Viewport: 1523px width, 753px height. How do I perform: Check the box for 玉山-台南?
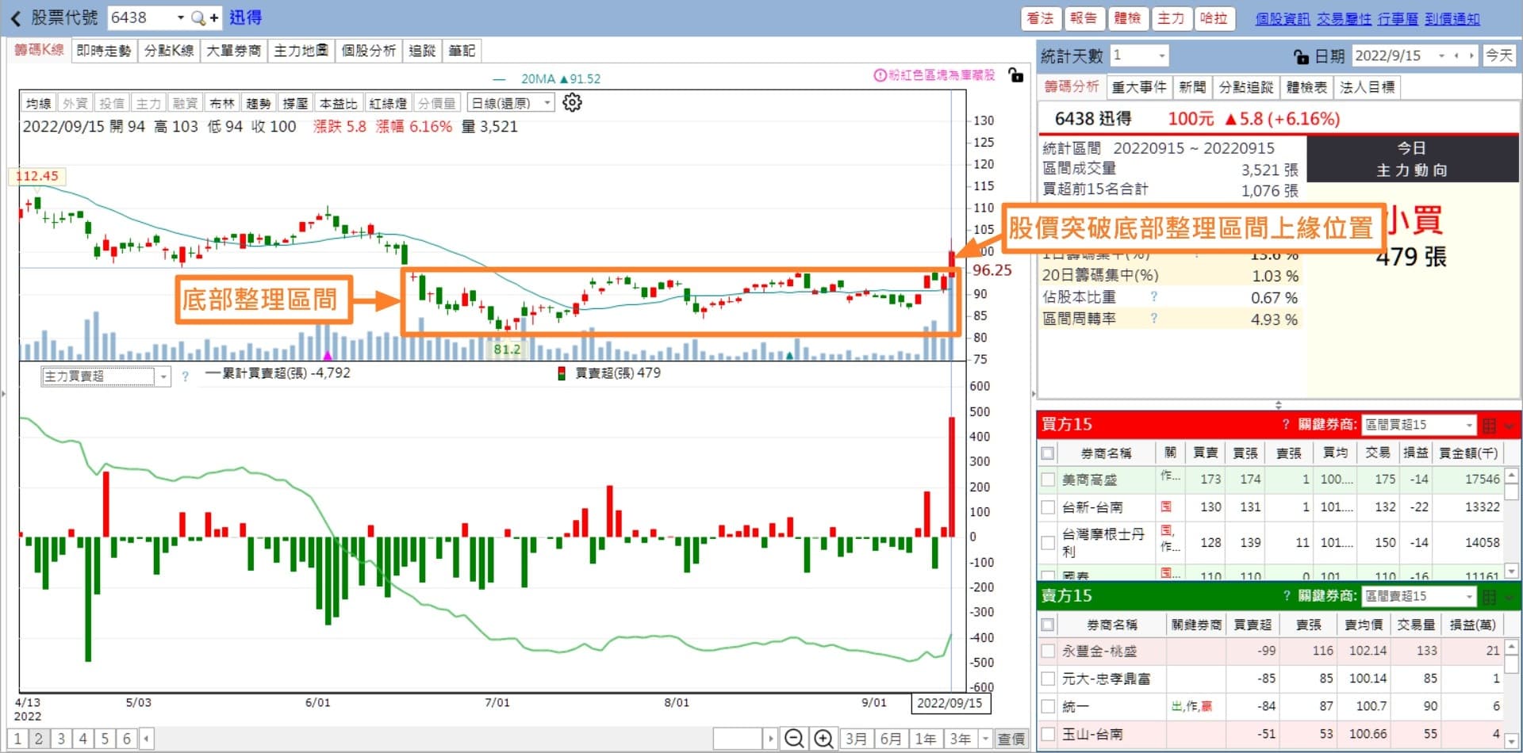tap(1048, 734)
